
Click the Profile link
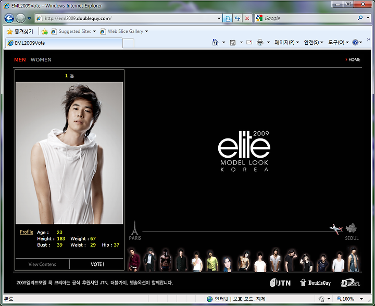[x=27, y=232]
